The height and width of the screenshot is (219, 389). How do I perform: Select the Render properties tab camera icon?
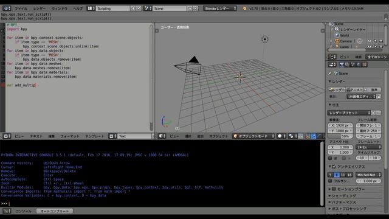click(342, 64)
